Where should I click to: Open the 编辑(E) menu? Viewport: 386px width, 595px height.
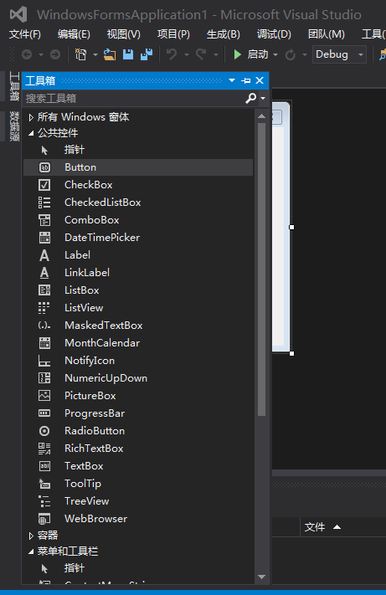tap(74, 34)
